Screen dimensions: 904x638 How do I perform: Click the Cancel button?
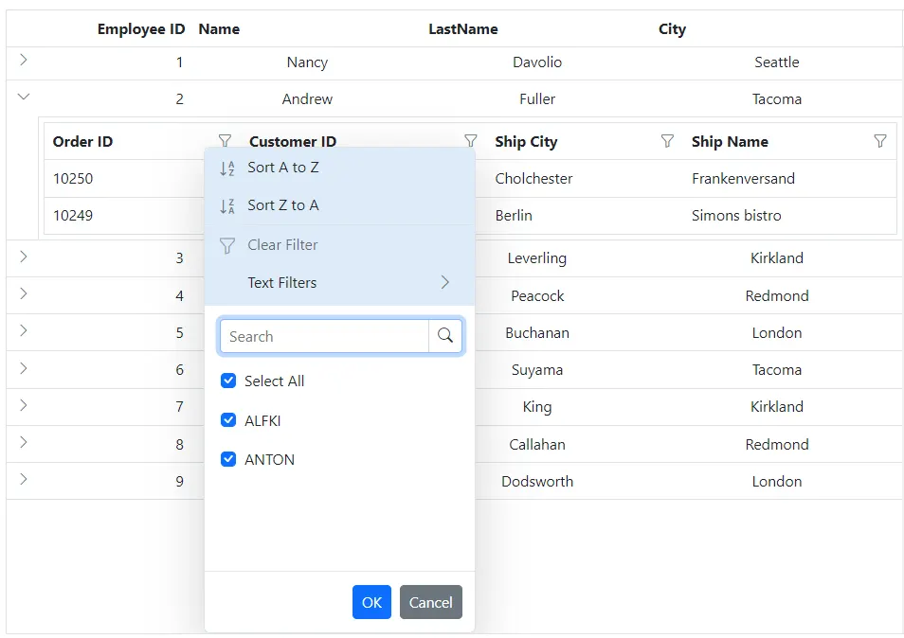point(431,602)
